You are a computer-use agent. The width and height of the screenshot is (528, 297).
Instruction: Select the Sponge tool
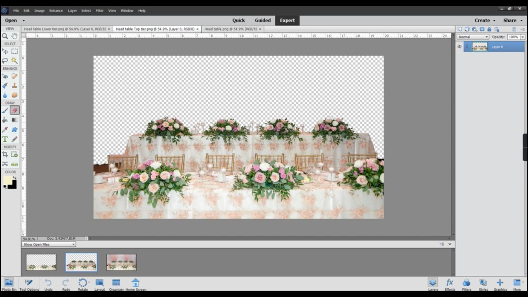[x=14, y=95]
